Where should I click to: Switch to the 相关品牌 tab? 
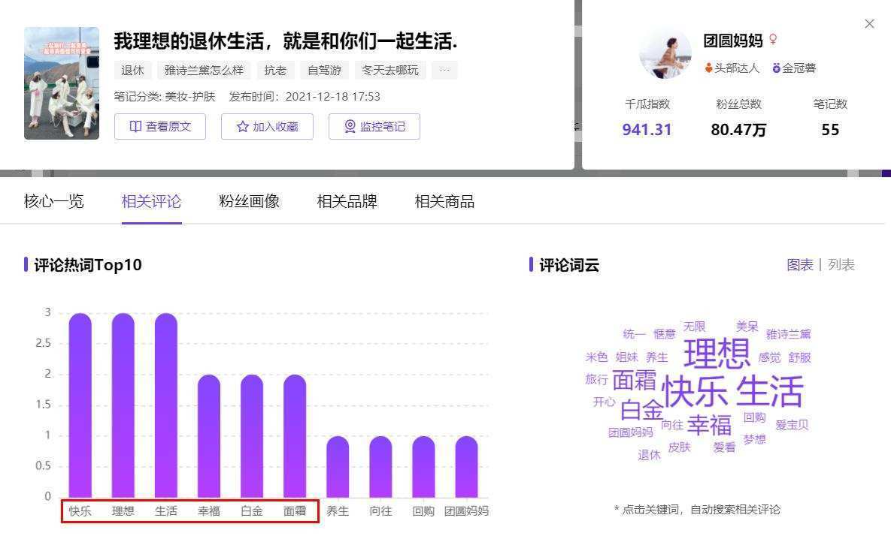[x=346, y=200]
